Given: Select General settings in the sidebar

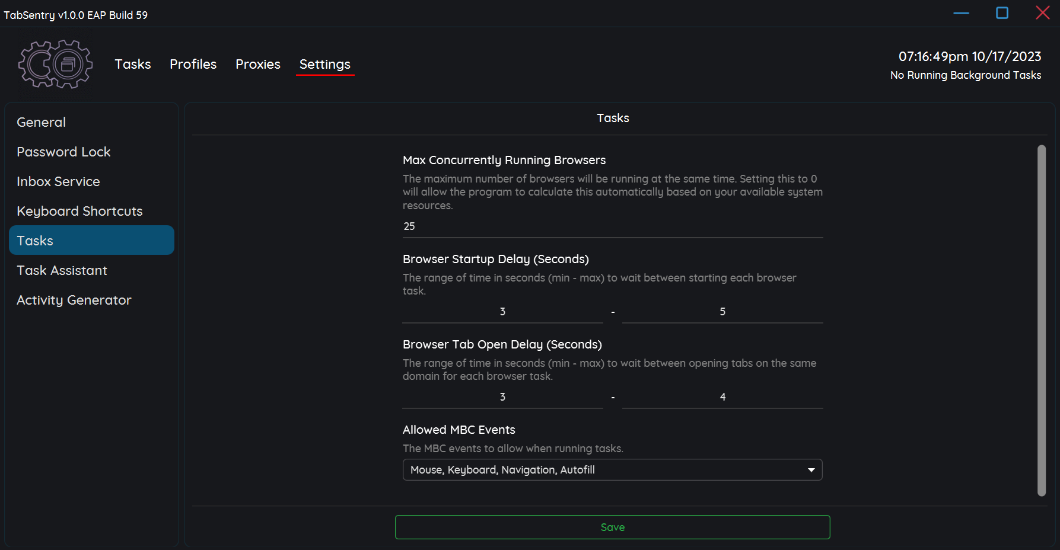Looking at the screenshot, I should (41, 122).
